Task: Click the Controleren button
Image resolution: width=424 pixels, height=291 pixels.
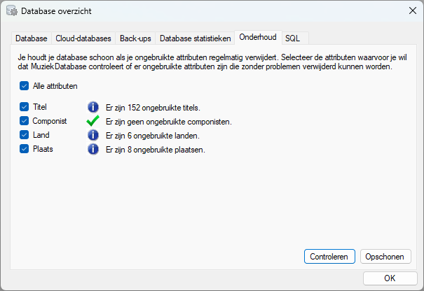Action: 329,257
